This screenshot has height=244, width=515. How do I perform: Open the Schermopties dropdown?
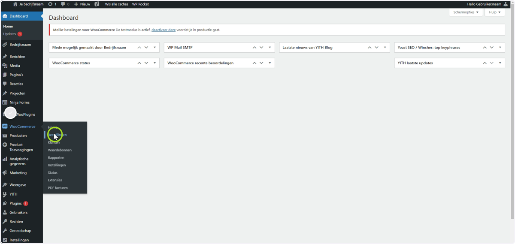coord(466,12)
